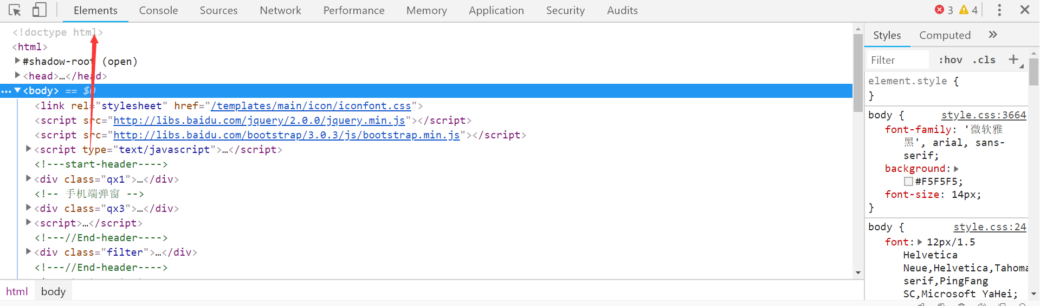Close DevTools with the X icon
The image size is (1040, 306).
1025,10
